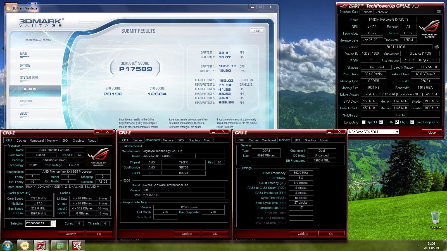447x251 pixels.
Task: Toggle the DirectCompute 5.0 checkbox
Action: [x=412, y=122]
